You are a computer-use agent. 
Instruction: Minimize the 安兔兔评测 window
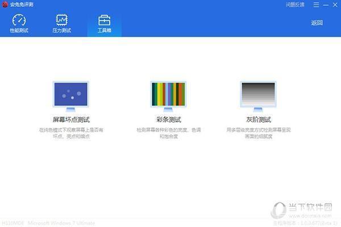click(x=326, y=5)
